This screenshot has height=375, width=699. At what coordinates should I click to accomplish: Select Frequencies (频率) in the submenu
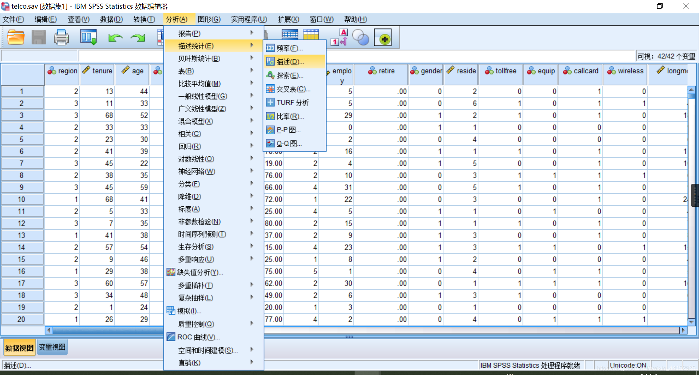tap(294, 48)
